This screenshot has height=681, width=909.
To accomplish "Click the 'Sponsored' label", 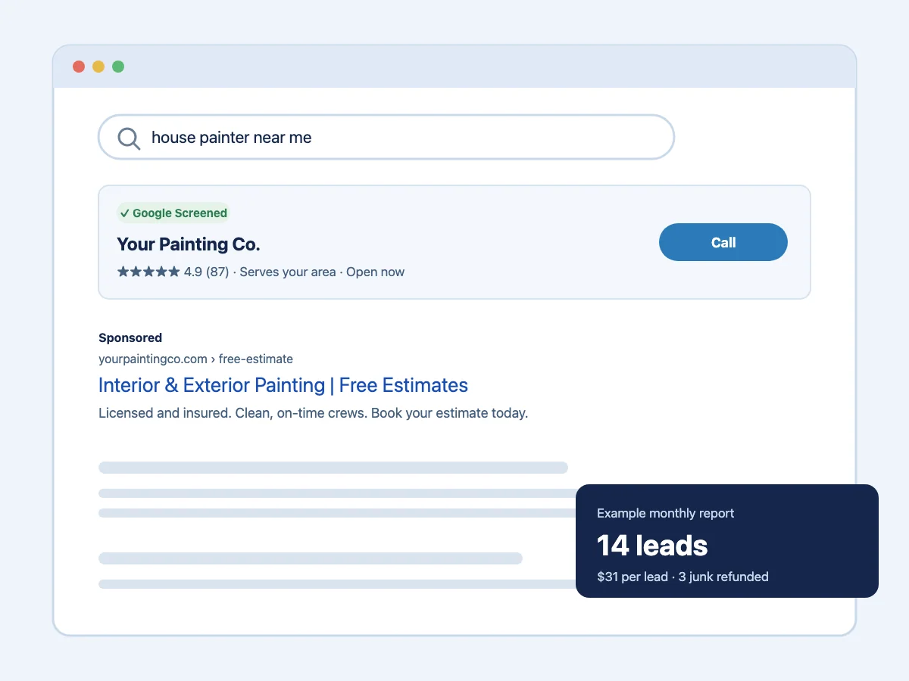I will click(130, 337).
